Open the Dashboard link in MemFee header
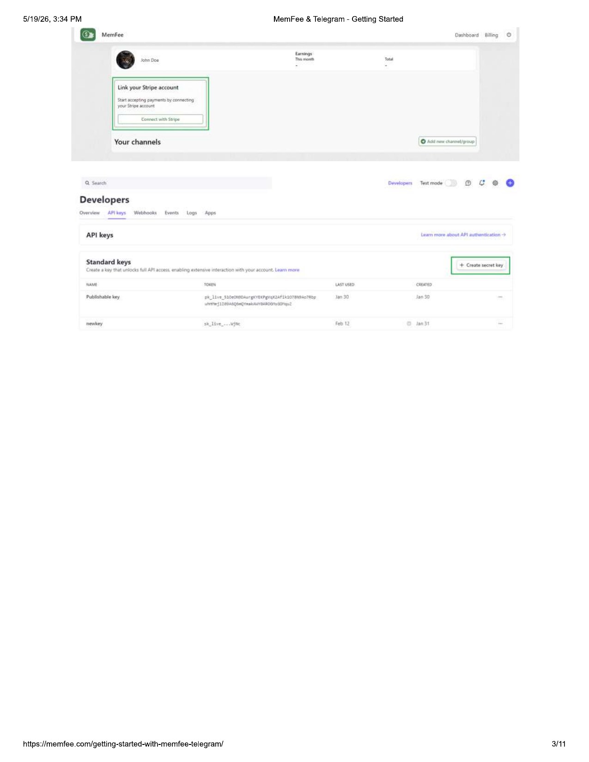Screen dimensions: 589x762 click(x=467, y=35)
